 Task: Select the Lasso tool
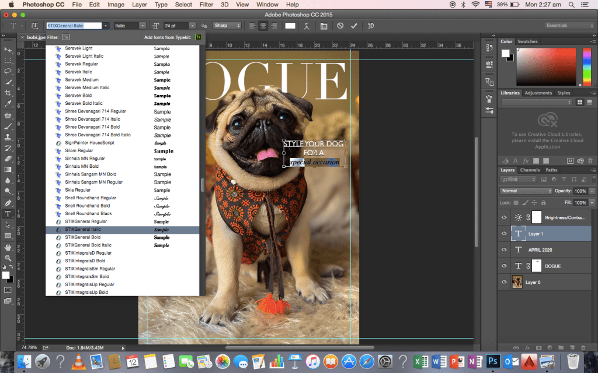(8, 71)
